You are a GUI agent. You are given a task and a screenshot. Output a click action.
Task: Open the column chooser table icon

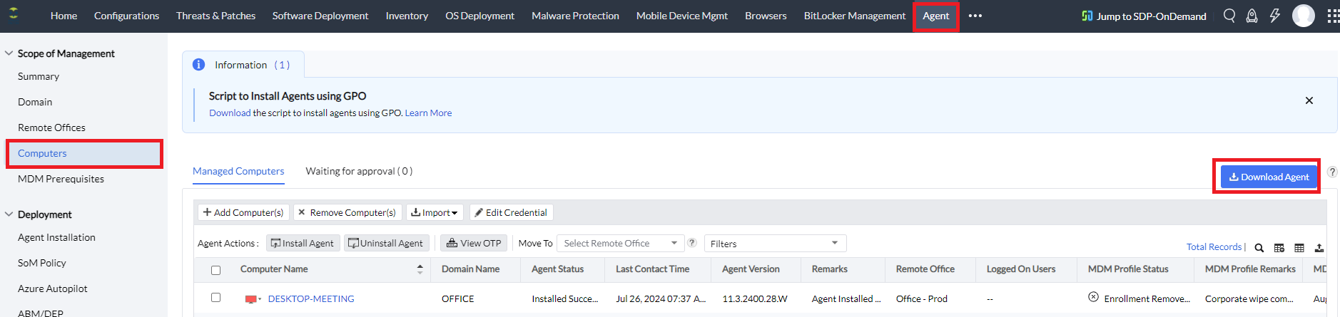point(1279,248)
